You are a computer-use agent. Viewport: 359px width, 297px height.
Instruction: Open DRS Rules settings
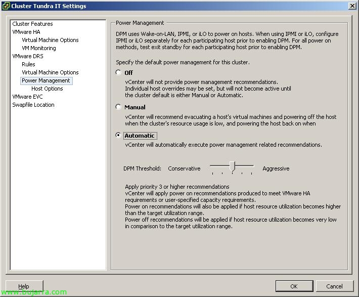click(x=28, y=64)
